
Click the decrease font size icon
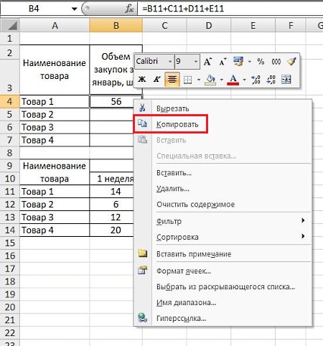point(223,62)
